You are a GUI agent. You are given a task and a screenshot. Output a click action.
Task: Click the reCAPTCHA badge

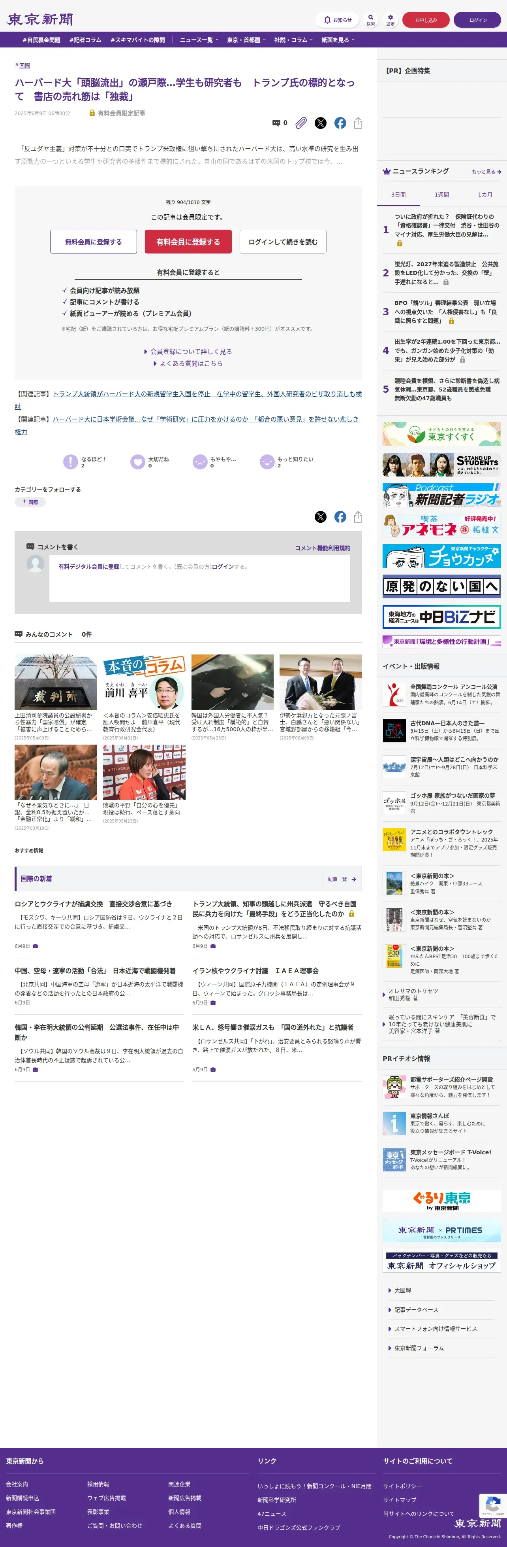tap(493, 1505)
